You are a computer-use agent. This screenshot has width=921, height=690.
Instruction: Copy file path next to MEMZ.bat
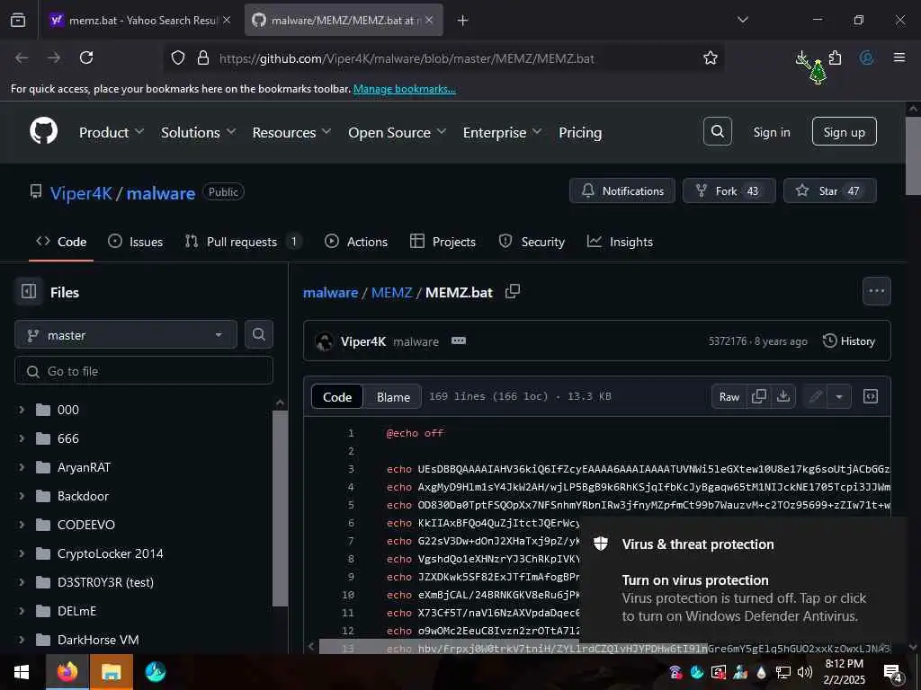pos(512,292)
